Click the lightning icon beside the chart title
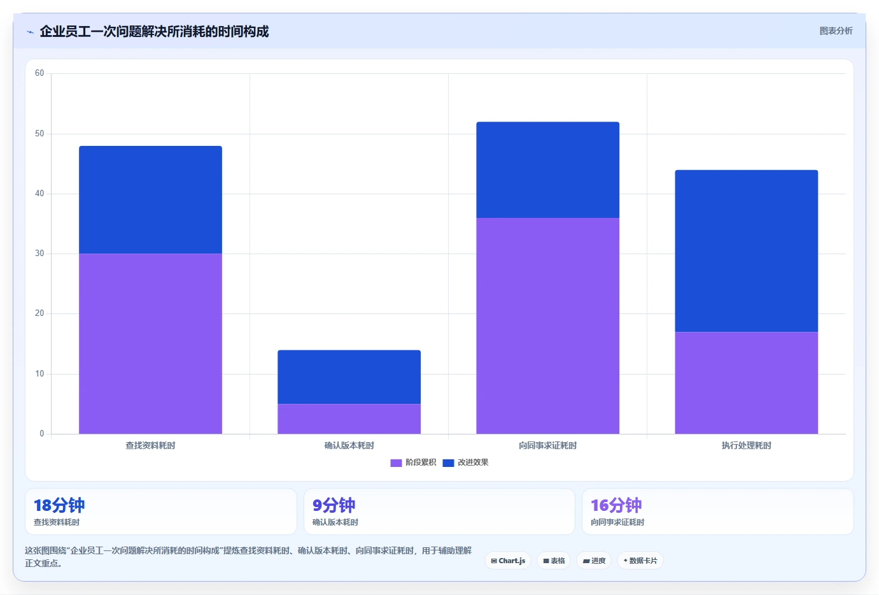The width and height of the screenshot is (879, 595). coord(30,32)
